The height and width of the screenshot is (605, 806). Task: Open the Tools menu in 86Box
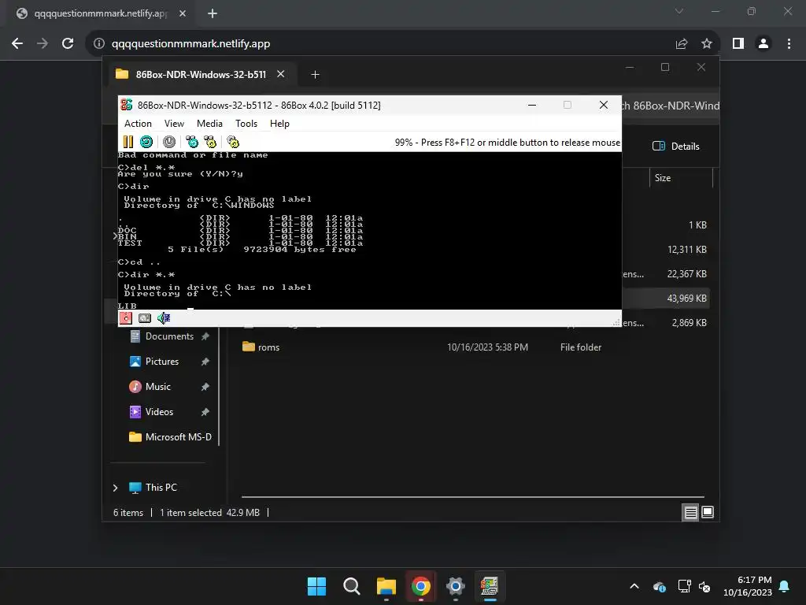pos(246,124)
